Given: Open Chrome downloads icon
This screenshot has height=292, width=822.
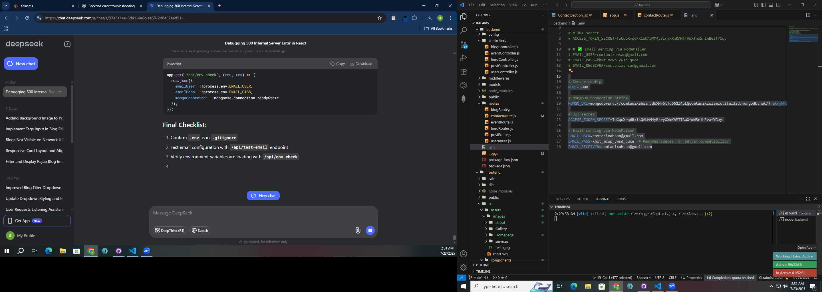Looking at the screenshot, I should coord(430,18).
